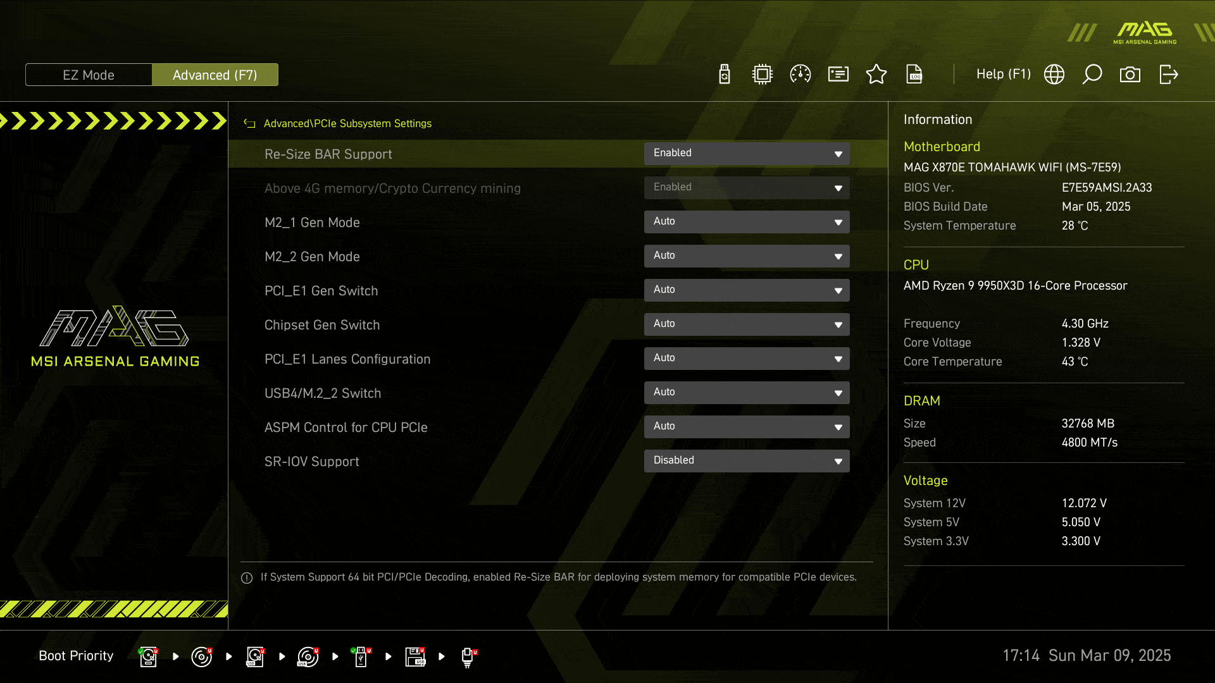Click the greyed Above 4G memory dropdown

747,188
